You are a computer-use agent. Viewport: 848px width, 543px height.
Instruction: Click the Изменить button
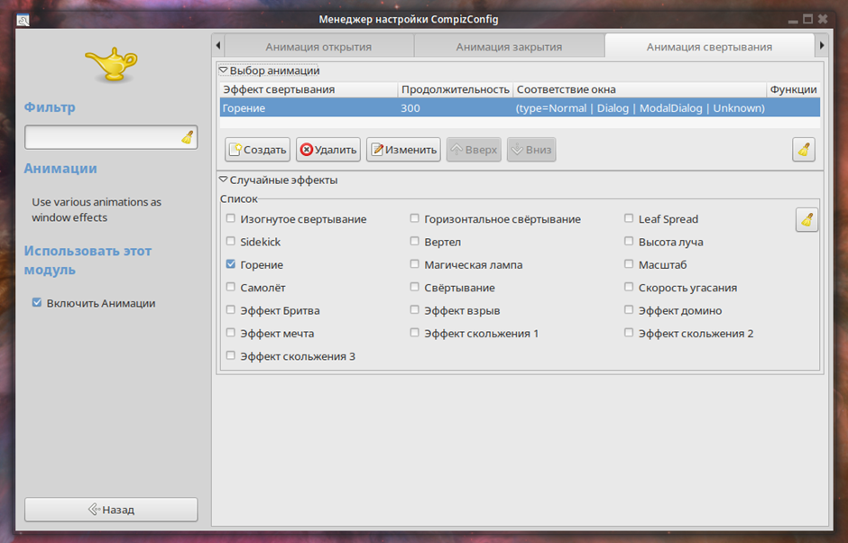click(x=403, y=150)
